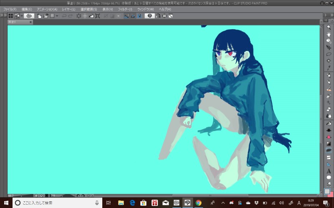Open dropdown arrow beside the workspace icon
Screen dimensions: 334x208
tap(22, 16)
